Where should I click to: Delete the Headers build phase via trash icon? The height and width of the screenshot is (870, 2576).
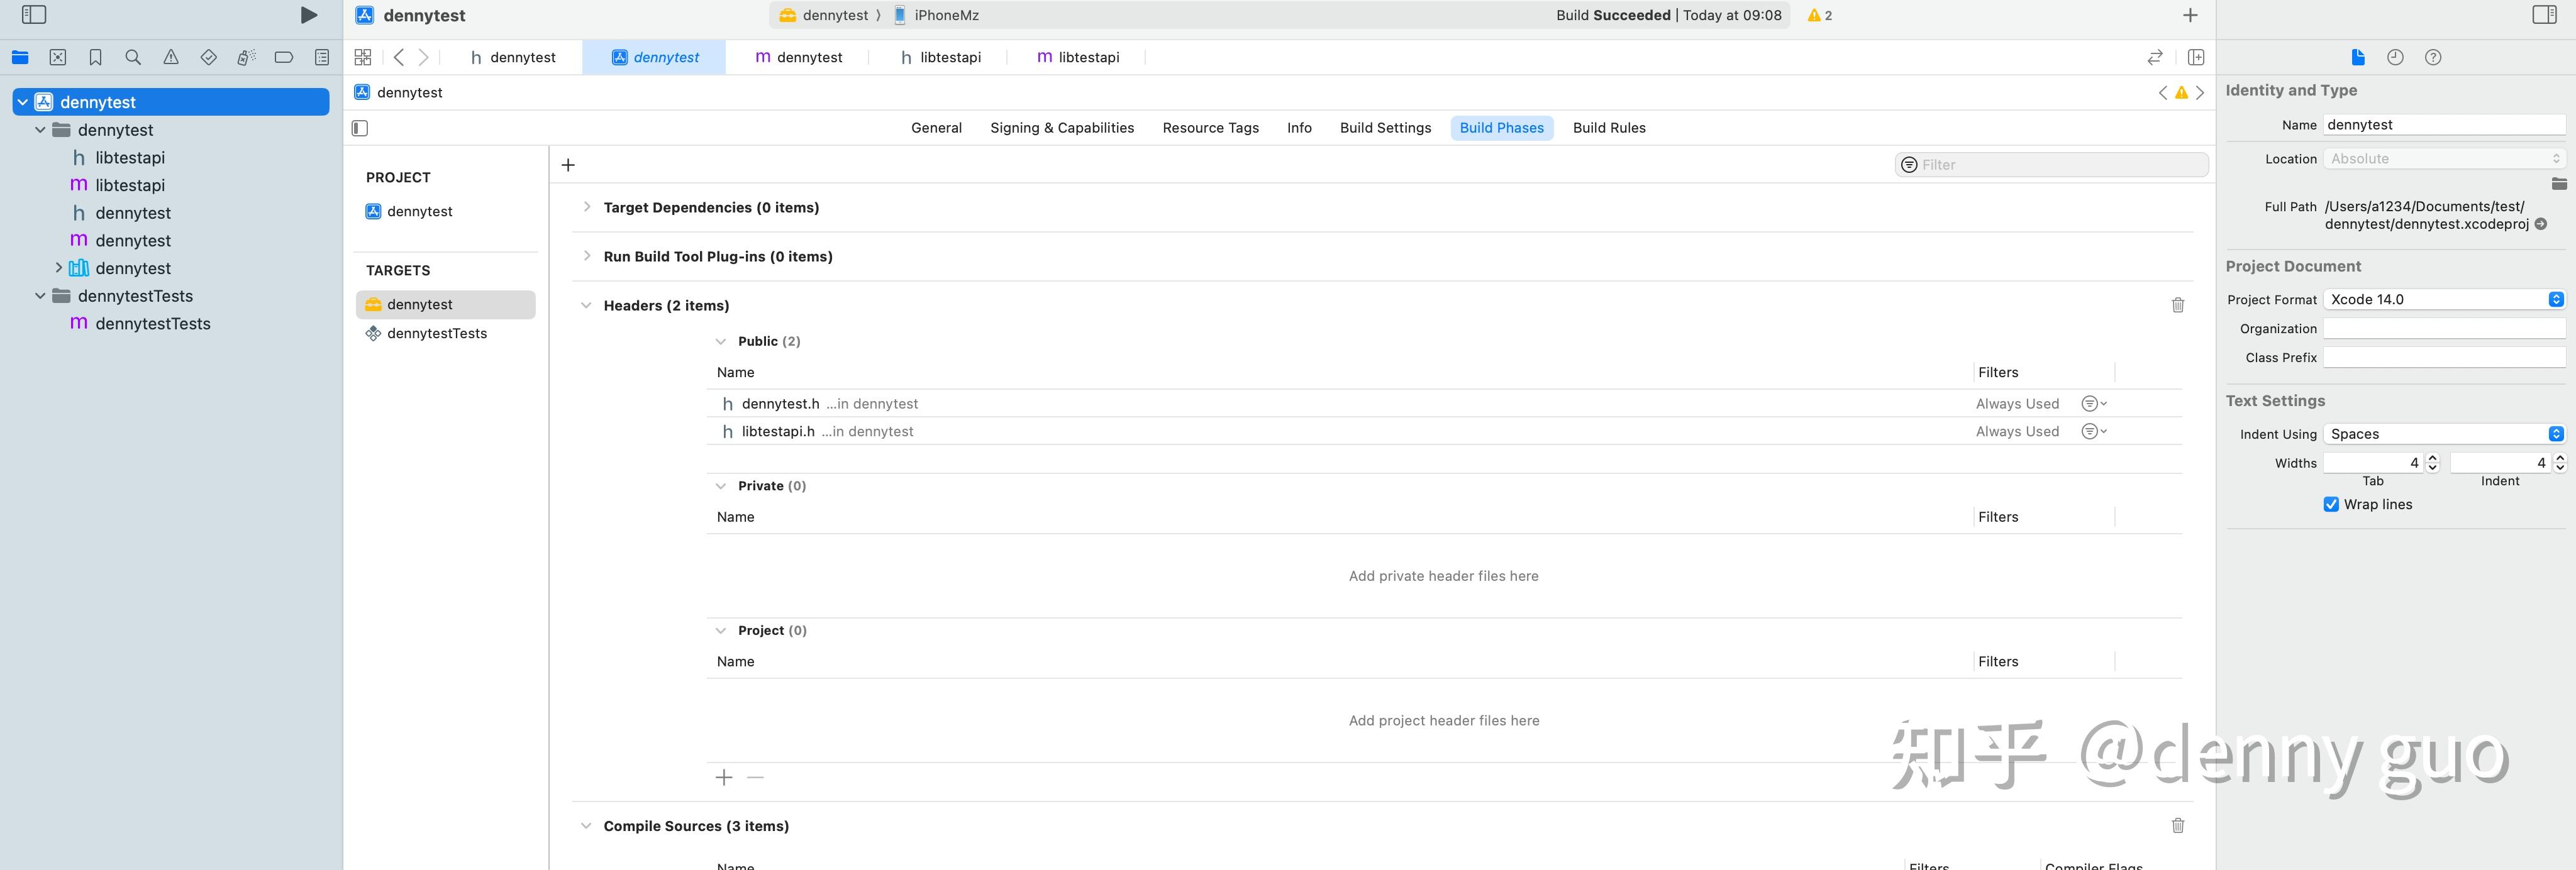coord(2177,305)
